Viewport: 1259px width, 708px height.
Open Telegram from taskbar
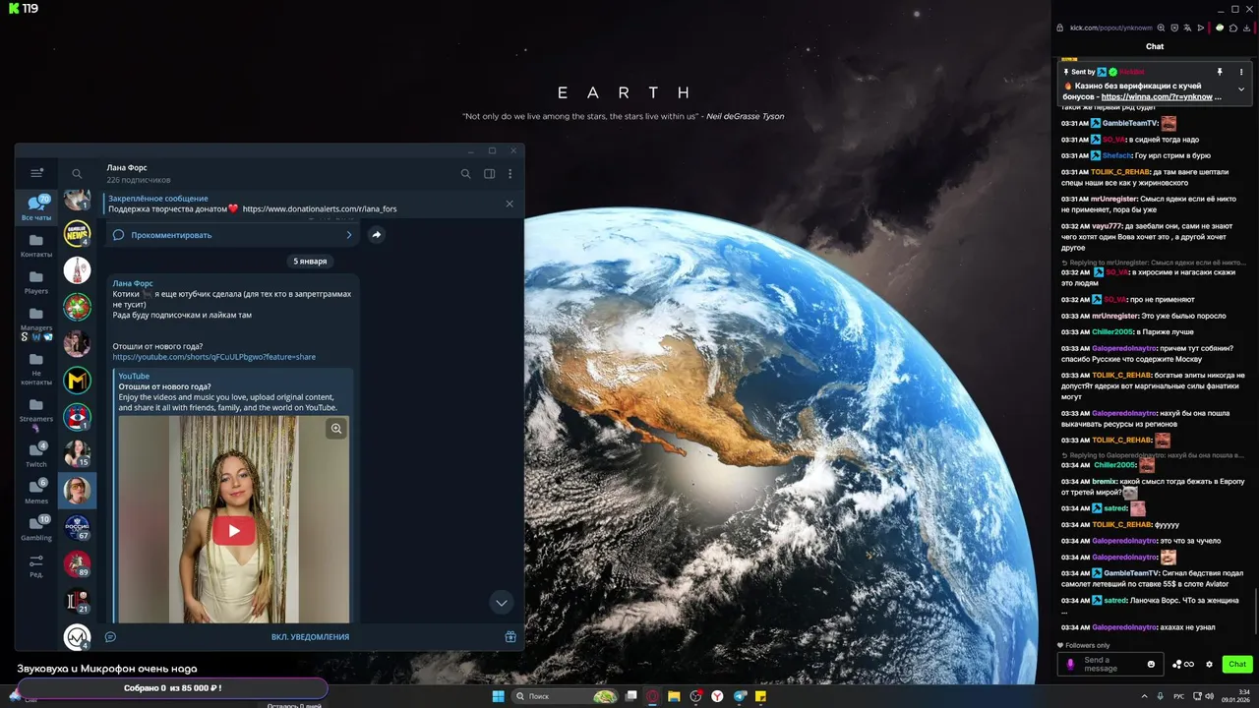click(x=739, y=696)
